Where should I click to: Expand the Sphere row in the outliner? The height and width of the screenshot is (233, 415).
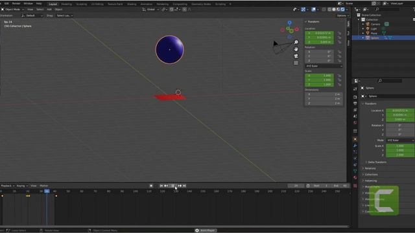point(363,38)
